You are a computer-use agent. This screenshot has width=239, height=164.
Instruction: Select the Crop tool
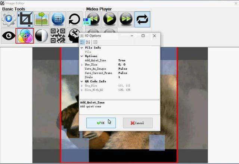pos(25,19)
